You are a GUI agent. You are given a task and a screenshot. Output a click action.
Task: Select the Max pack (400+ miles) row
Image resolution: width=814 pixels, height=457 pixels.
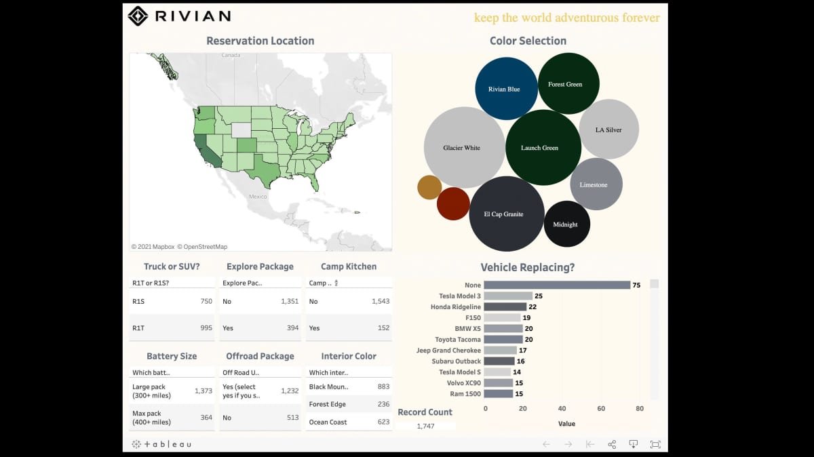point(172,418)
